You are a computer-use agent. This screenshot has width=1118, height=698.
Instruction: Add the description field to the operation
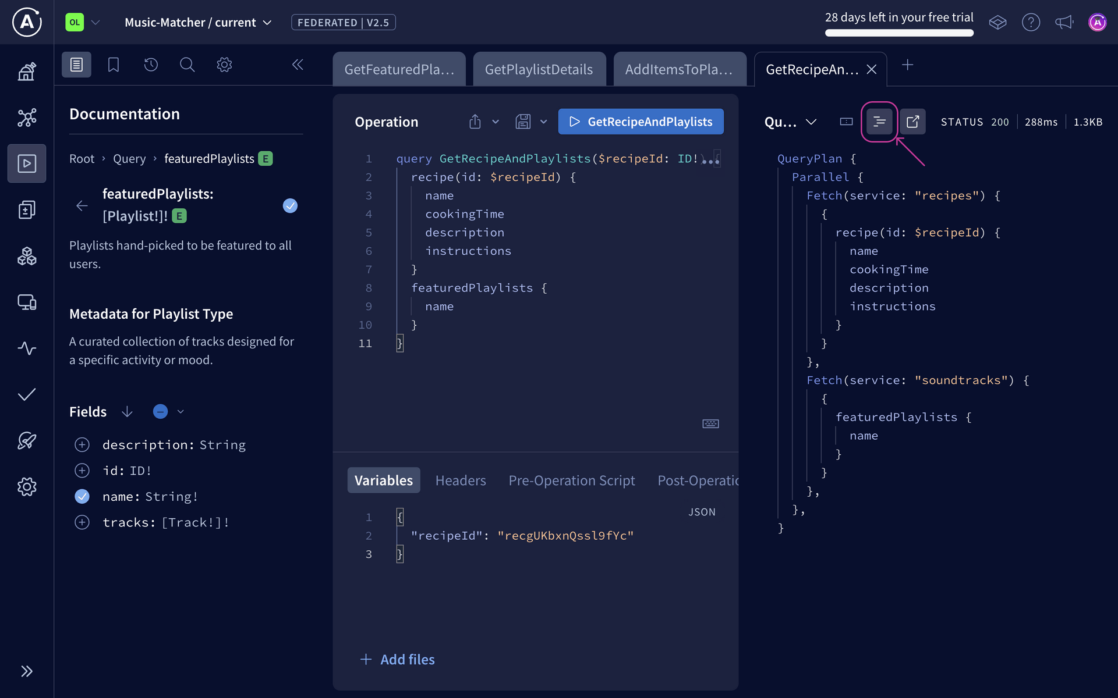pyautogui.click(x=82, y=444)
